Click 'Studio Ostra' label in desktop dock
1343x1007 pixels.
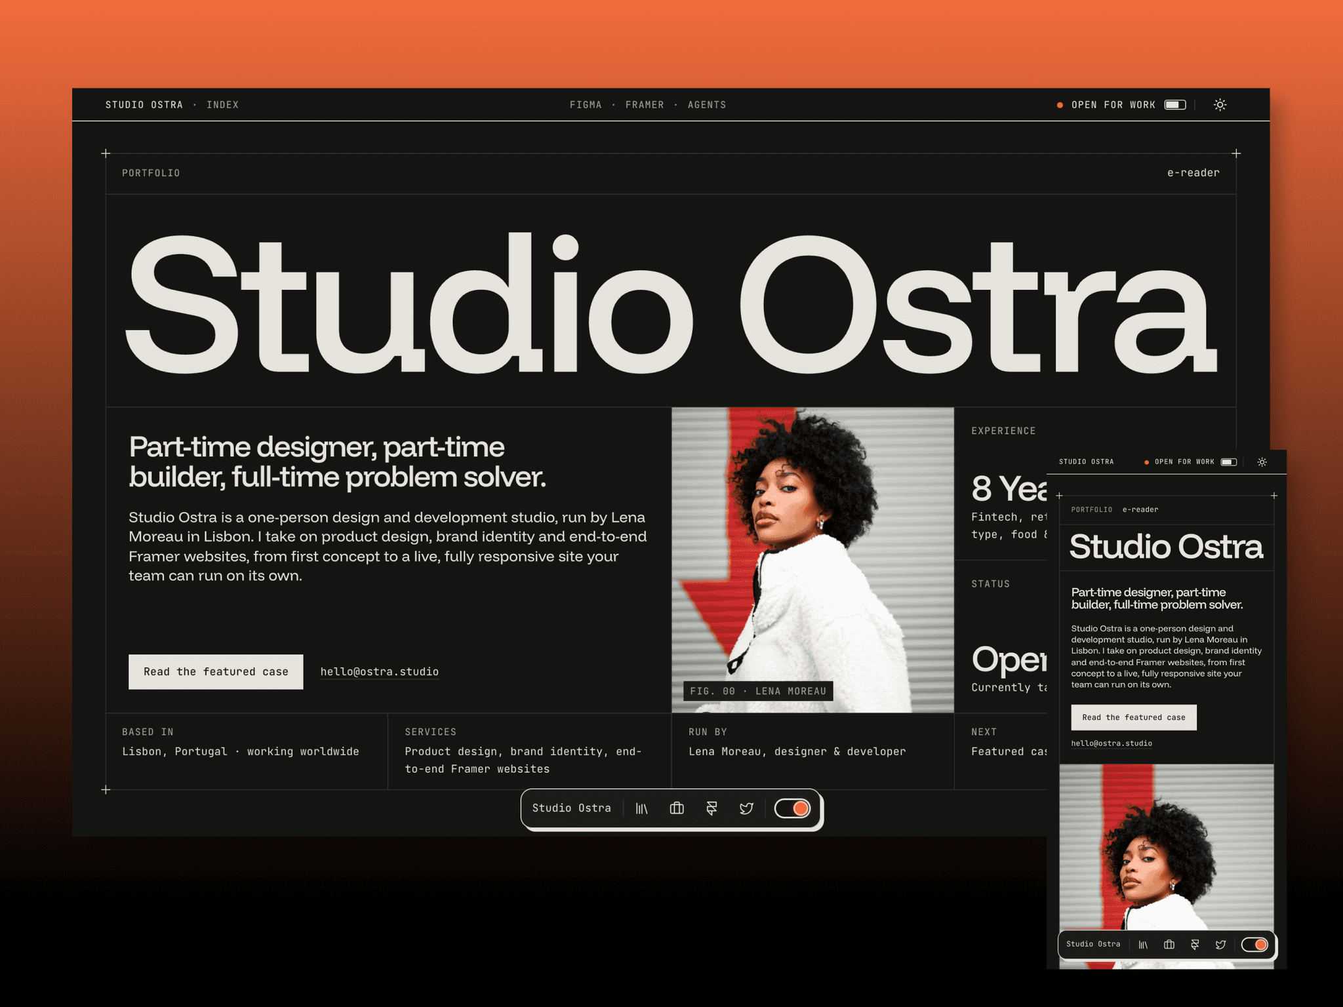coord(571,808)
